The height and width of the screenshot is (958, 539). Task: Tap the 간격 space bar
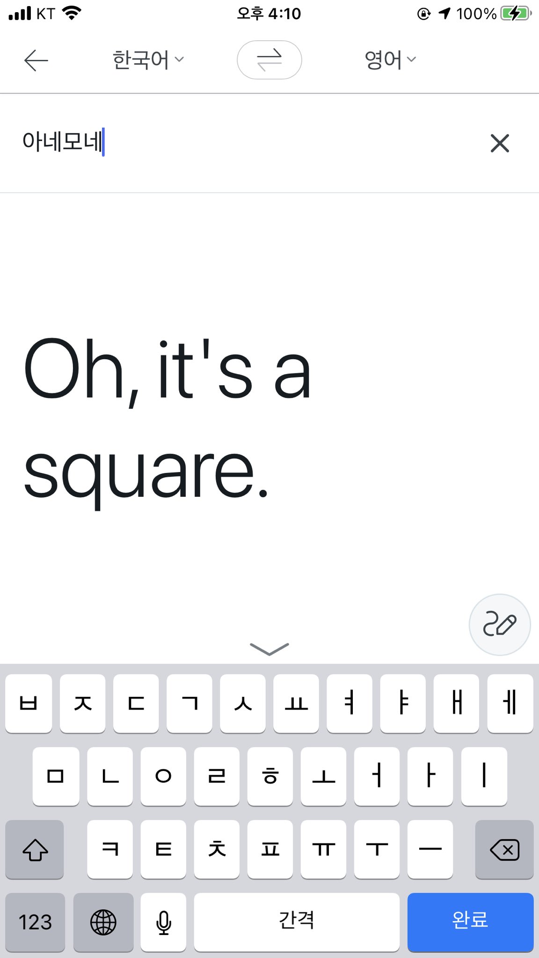point(297,922)
